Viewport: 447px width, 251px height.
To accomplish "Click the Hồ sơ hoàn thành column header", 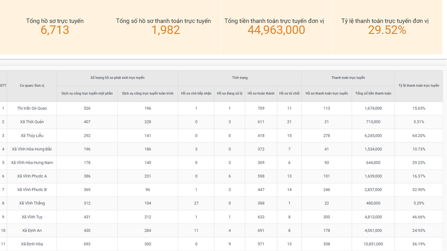I will pyautogui.click(x=261, y=94).
